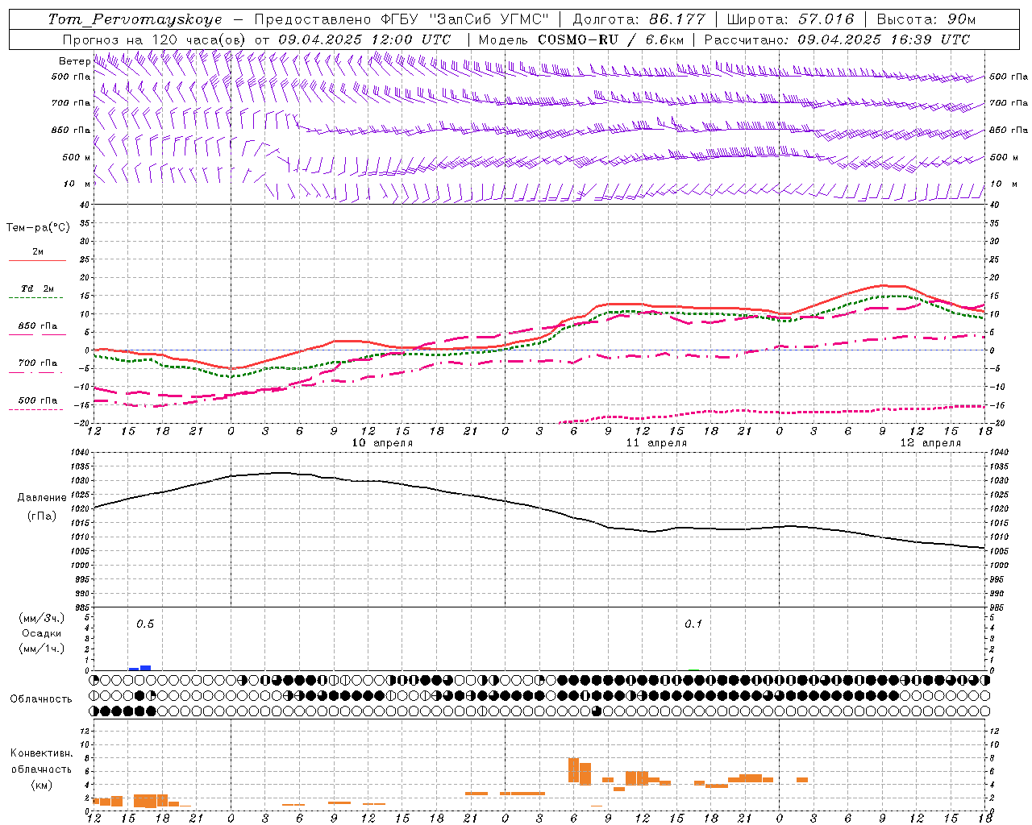Image resolution: width=1032 pixels, height=825 pixels.
Task: Click 'Прогноз на 120 часа(ов)' header text
Action: pos(155,39)
